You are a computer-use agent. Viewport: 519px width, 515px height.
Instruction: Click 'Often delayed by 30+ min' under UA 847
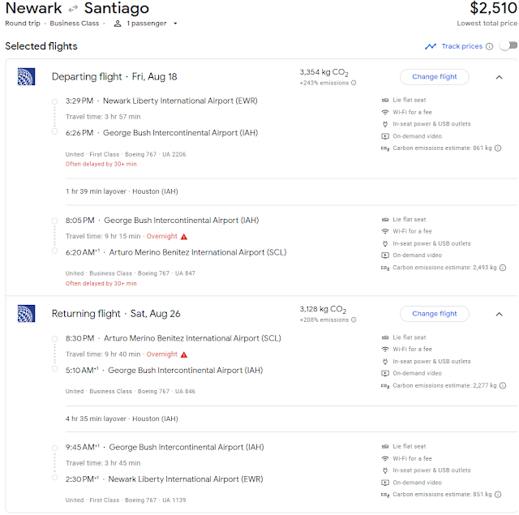point(101,284)
